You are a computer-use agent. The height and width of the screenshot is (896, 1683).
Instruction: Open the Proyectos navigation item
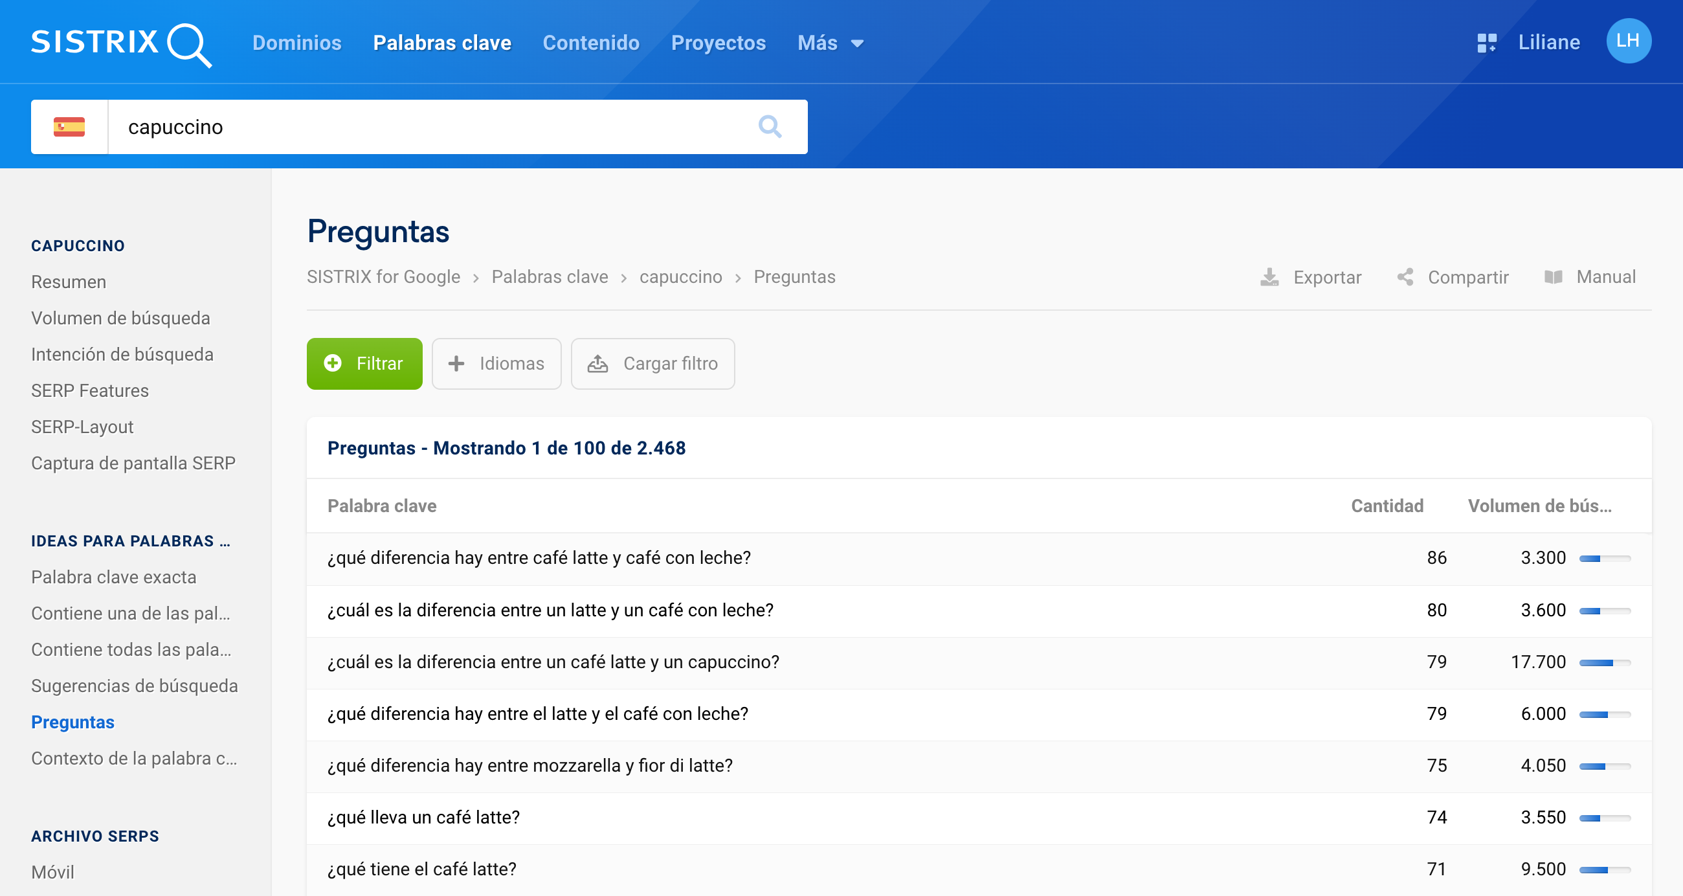pyautogui.click(x=717, y=43)
